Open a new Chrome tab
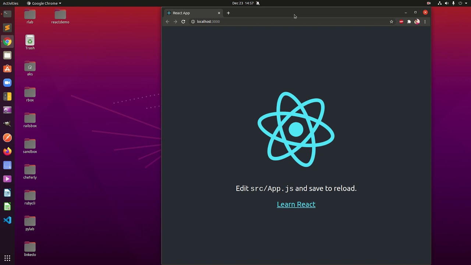The image size is (471, 265). click(x=228, y=13)
